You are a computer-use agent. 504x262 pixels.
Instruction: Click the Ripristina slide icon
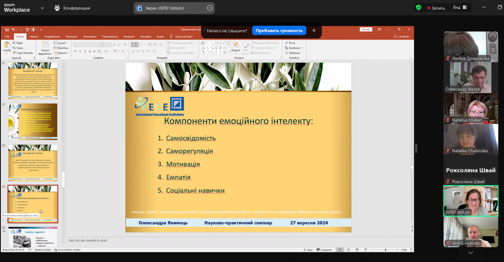click(55, 48)
